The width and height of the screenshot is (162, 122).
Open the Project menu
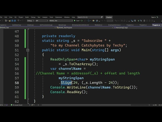21,17
